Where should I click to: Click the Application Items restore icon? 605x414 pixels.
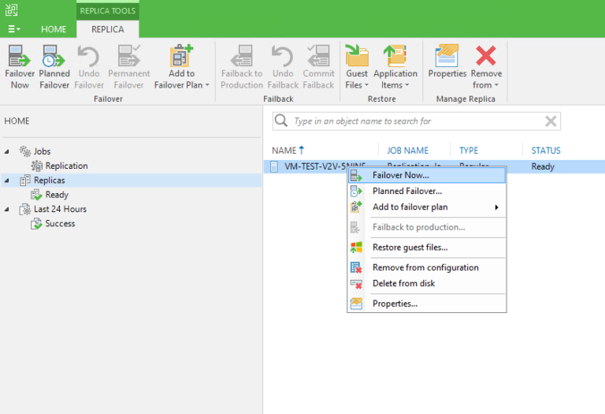coord(395,56)
